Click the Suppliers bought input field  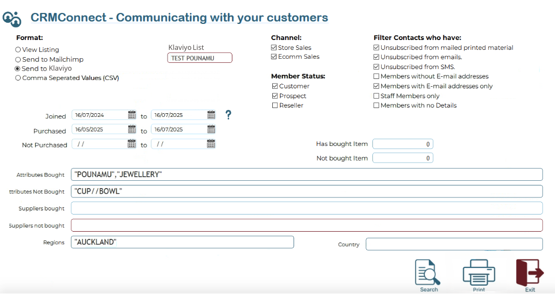(x=307, y=208)
